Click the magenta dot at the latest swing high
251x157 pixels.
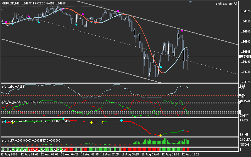tap(182, 31)
